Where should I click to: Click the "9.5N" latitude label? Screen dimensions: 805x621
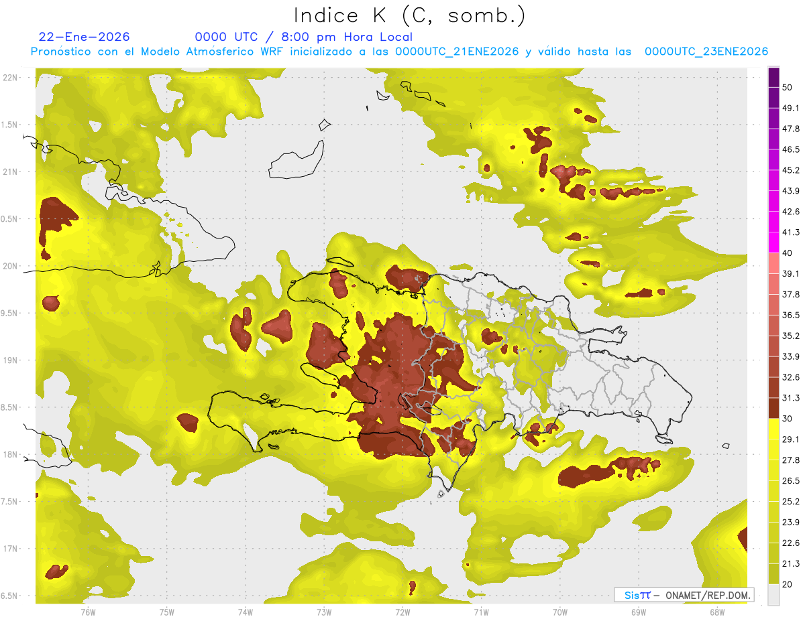(x=10, y=313)
